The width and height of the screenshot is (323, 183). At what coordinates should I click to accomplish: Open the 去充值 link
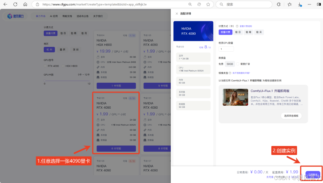(x=270, y=177)
